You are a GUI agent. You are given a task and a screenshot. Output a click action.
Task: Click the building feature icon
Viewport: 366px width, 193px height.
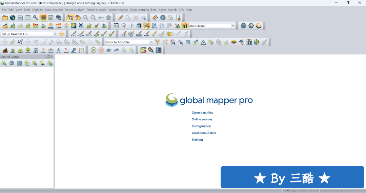(x=36, y=50)
